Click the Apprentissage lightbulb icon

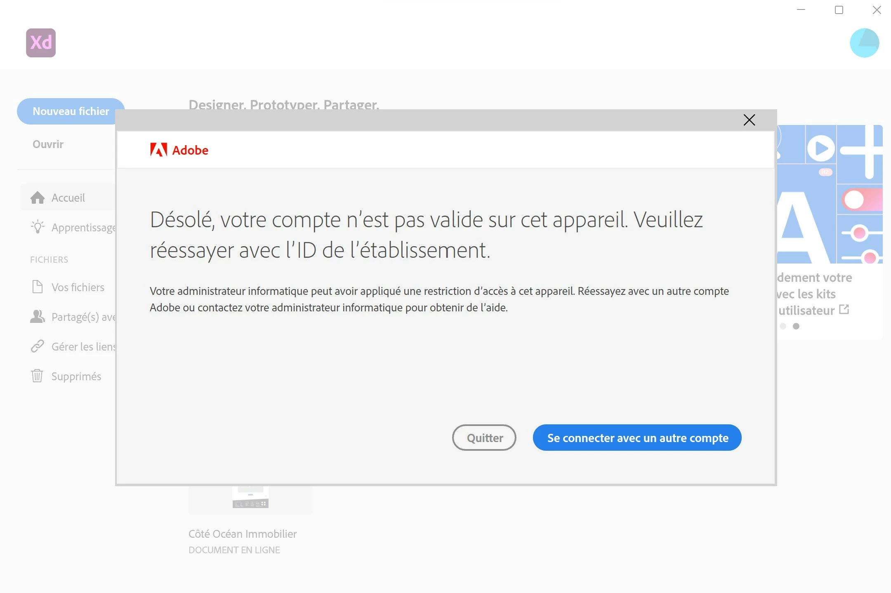point(38,227)
